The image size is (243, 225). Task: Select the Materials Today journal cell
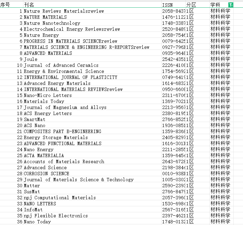click(x=92, y=101)
